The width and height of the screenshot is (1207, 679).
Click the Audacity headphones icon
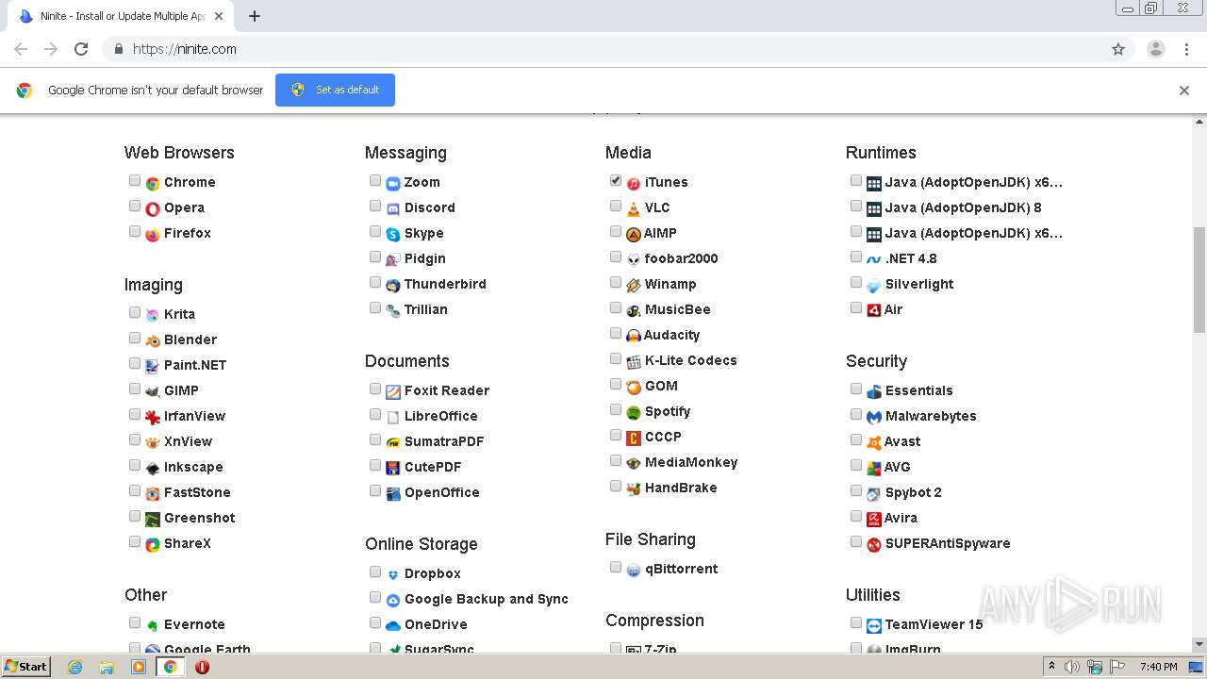(x=634, y=336)
